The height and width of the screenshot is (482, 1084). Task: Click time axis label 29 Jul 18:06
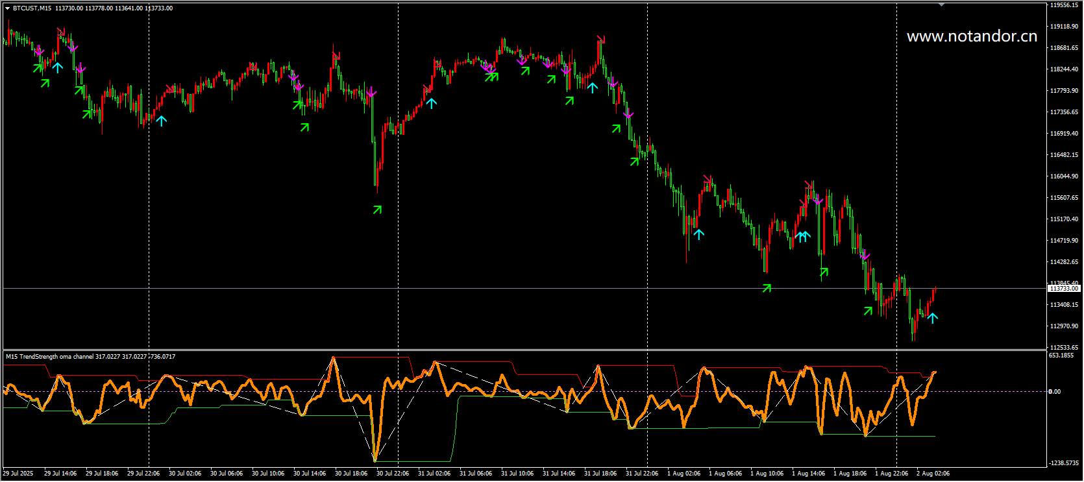102,474
